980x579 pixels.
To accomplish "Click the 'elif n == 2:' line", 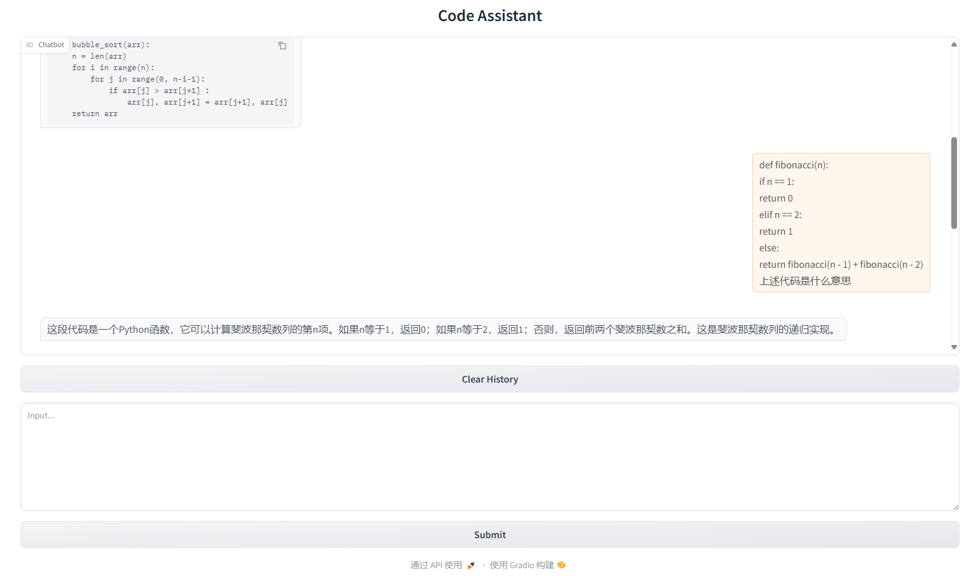I will (x=780, y=215).
